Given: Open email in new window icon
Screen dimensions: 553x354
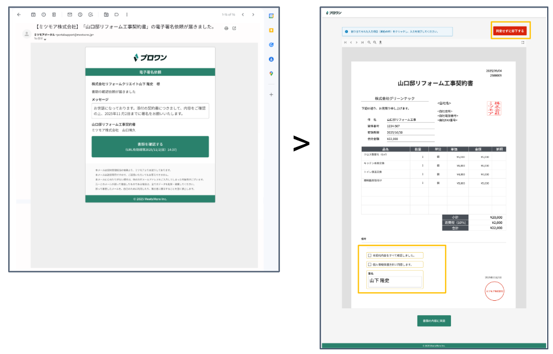Looking at the screenshot, I should point(234,28).
